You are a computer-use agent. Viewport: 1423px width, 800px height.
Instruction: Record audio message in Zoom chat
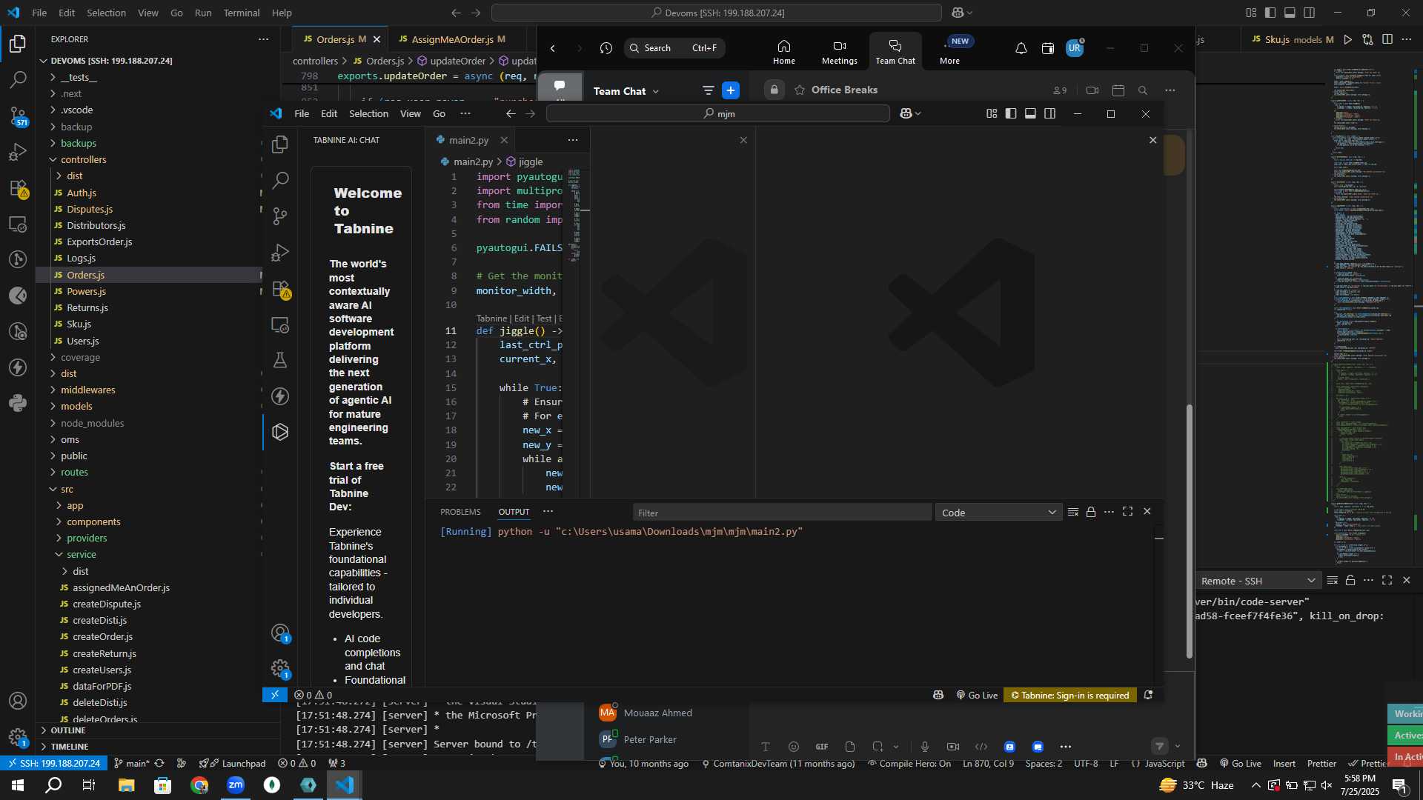925,747
